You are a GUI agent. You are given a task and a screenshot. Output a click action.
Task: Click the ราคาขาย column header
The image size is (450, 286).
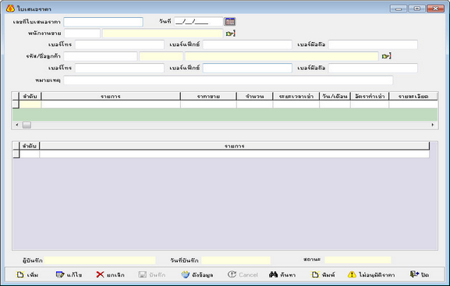click(208, 96)
